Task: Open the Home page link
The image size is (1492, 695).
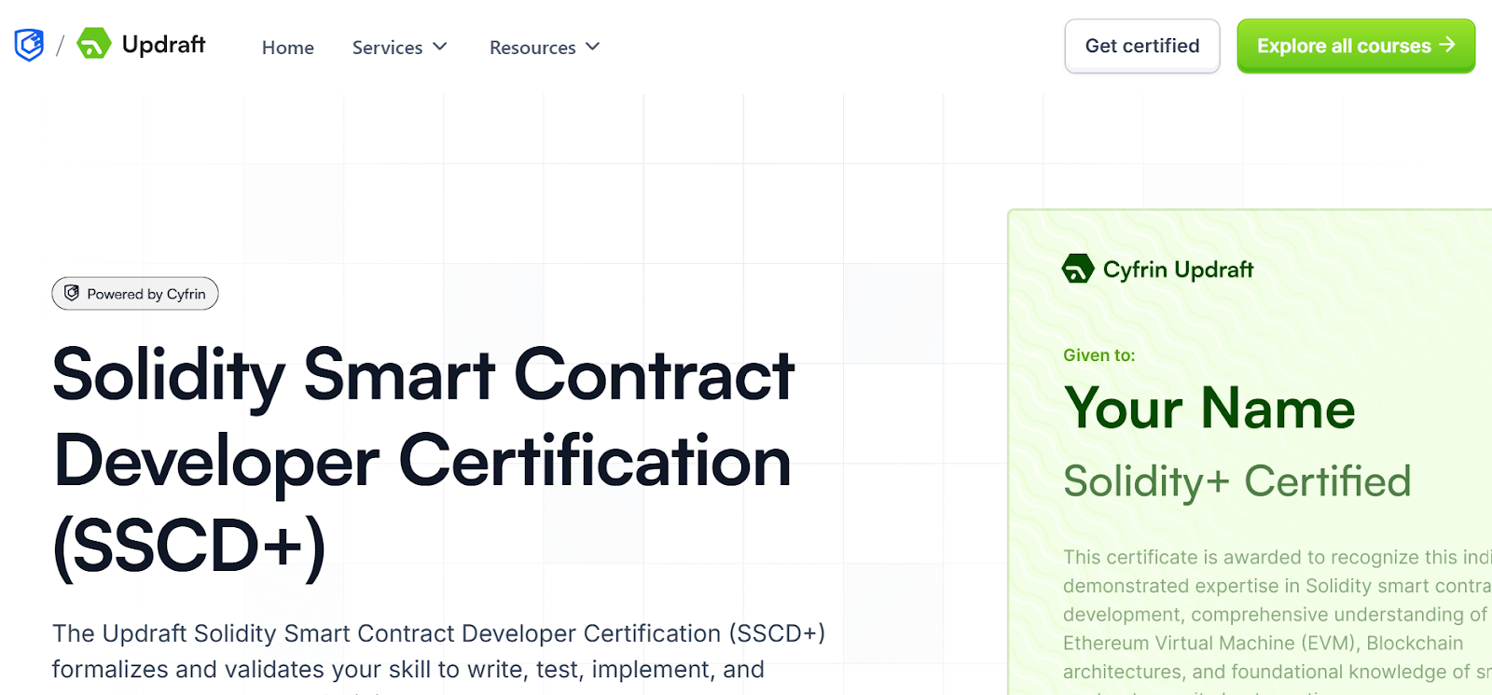Action: pyautogui.click(x=287, y=48)
